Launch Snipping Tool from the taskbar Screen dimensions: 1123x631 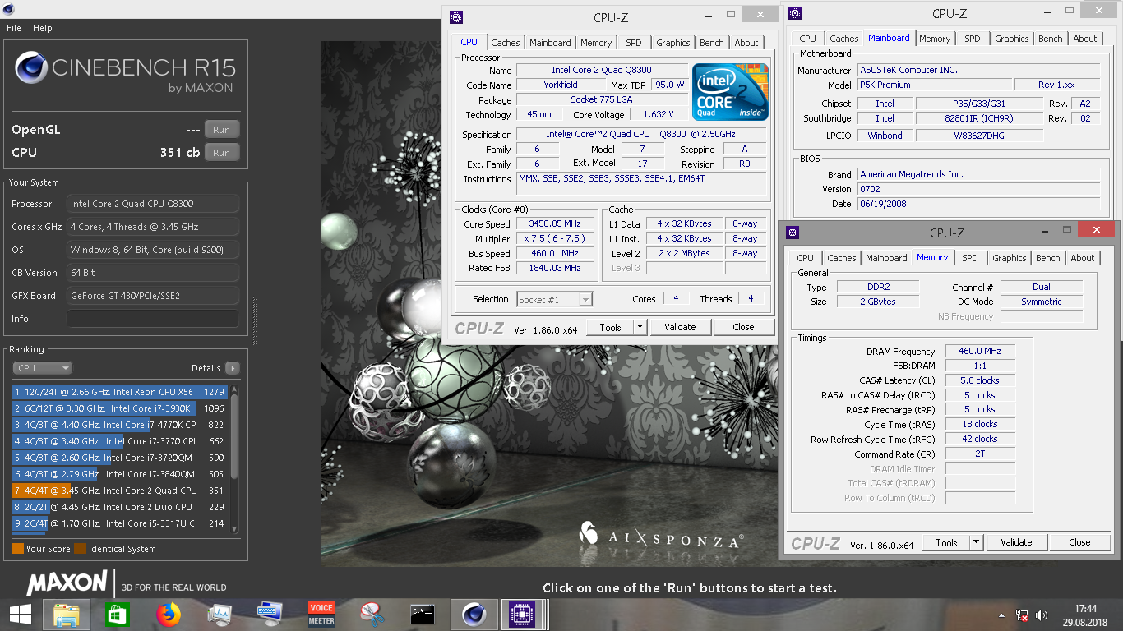372,614
